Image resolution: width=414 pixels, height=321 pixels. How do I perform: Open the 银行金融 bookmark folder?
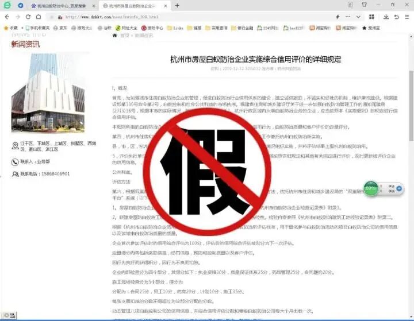[x=242, y=28]
